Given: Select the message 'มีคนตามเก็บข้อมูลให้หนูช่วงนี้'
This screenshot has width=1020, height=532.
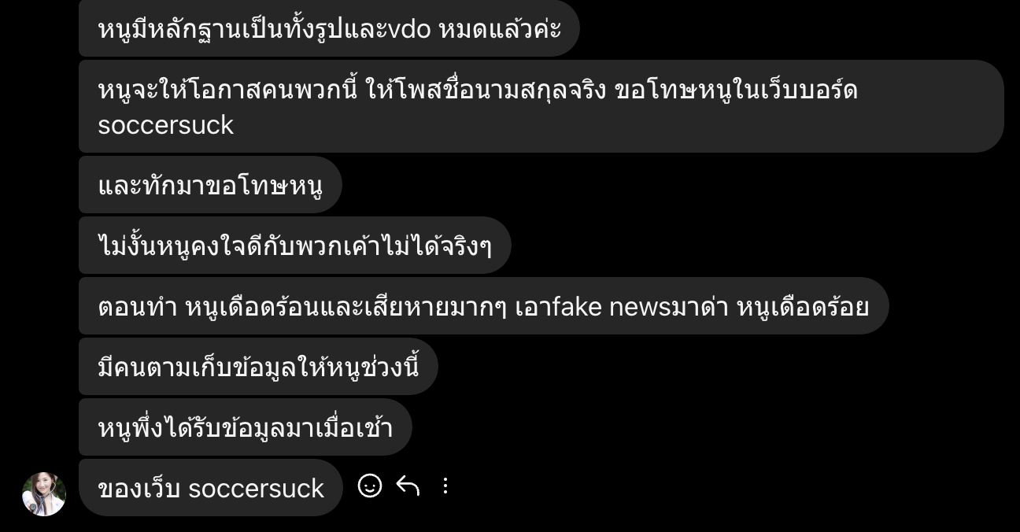Looking at the screenshot, I should 258,367.
